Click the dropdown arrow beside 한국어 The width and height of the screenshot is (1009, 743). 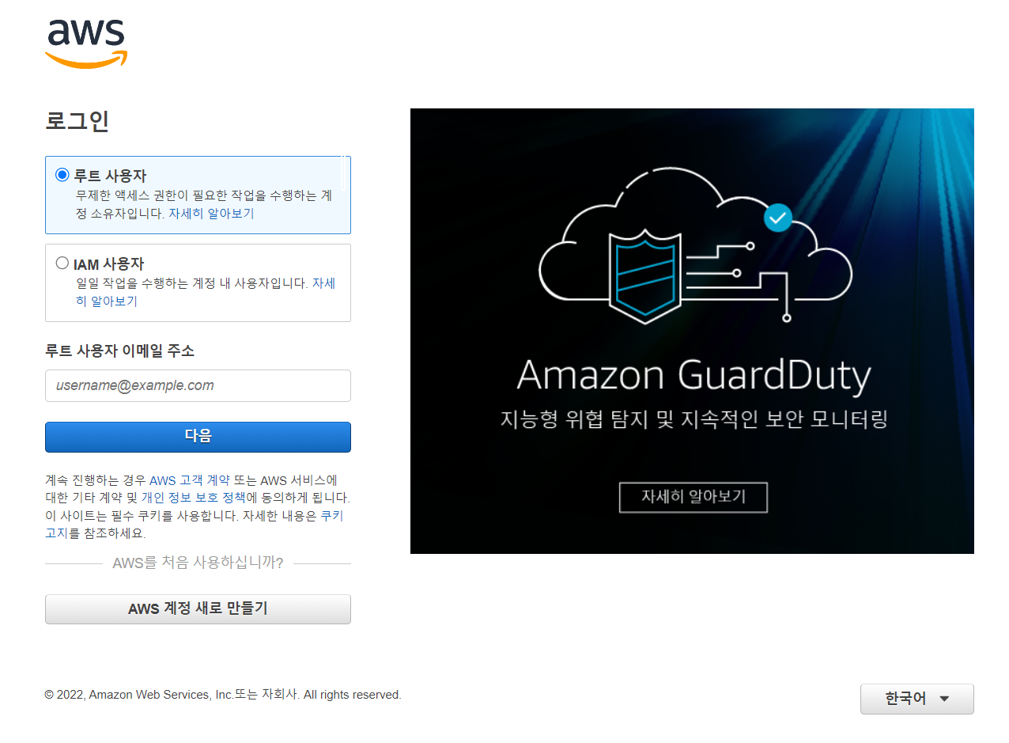943,699
